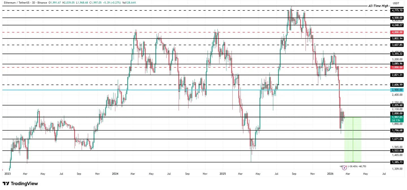
Task: Click the 2023 label on the time axis
Action: click(x=7, y=174)
